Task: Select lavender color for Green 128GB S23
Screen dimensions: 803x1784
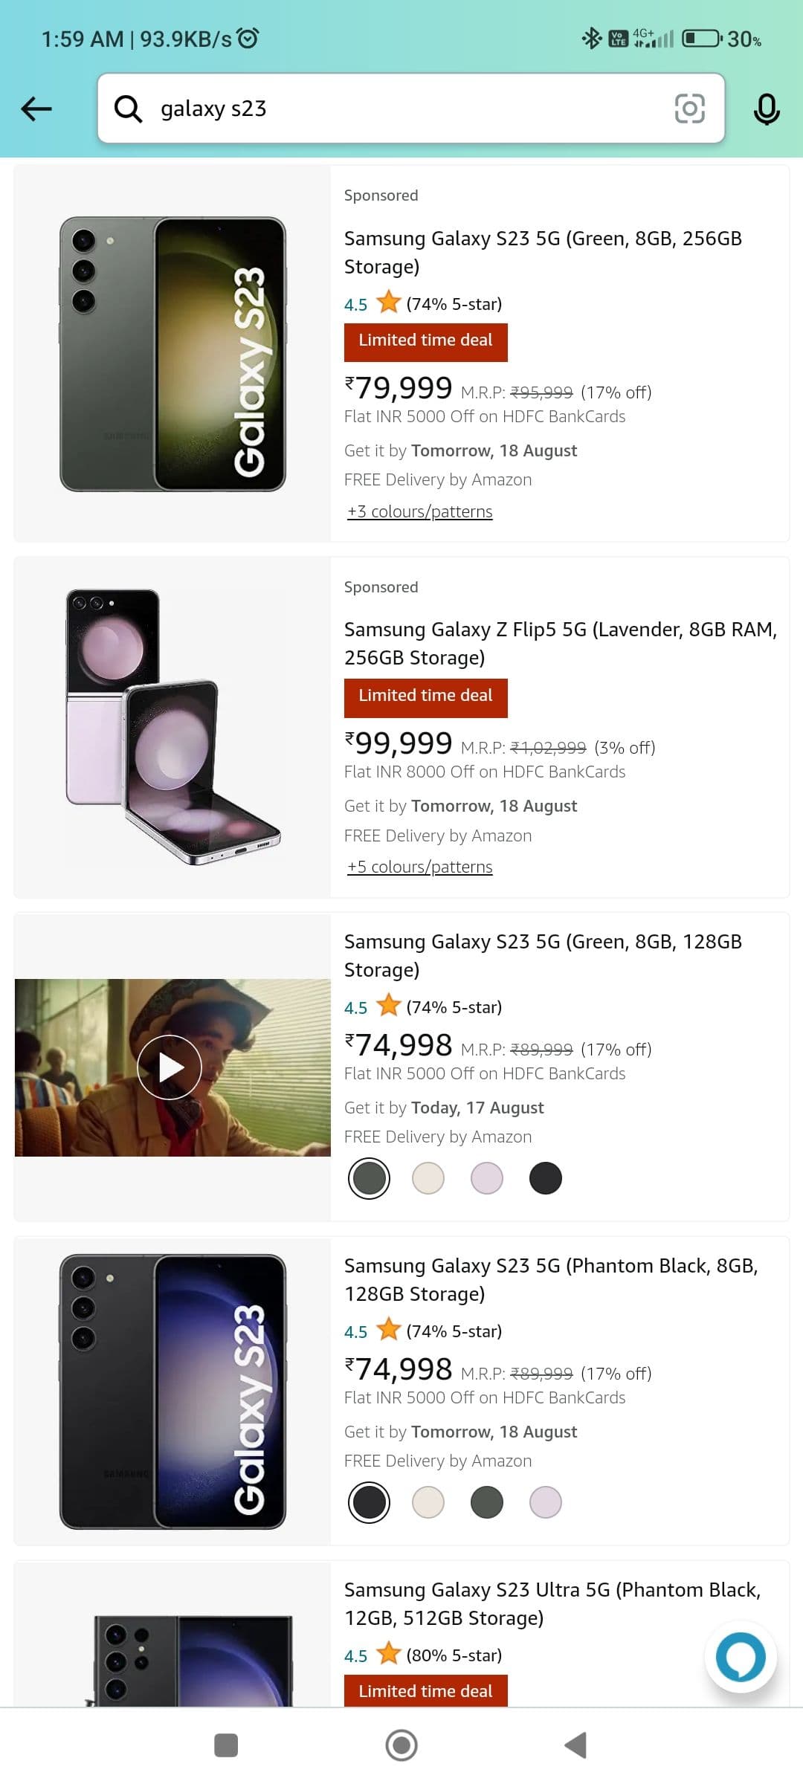Action: [x=487, y=1178]
